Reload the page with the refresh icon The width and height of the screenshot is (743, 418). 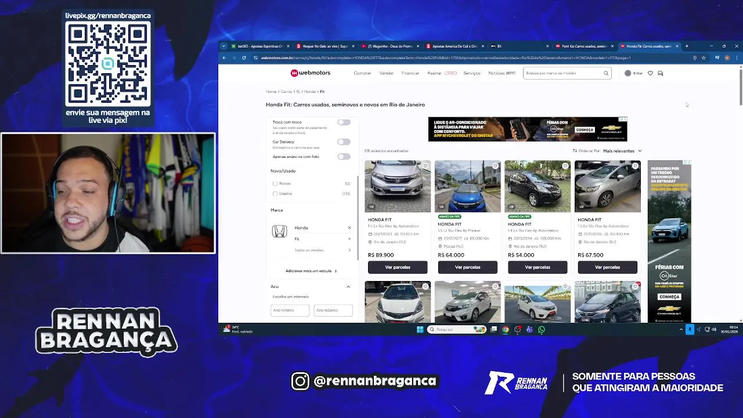coord(244,57)
